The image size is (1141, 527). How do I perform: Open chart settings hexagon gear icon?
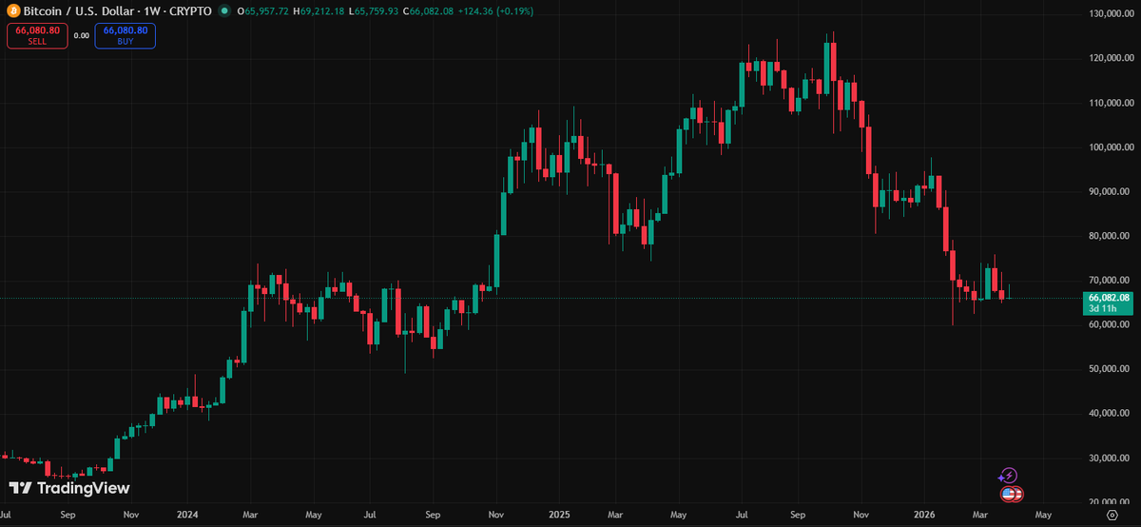pos(1112,515)
